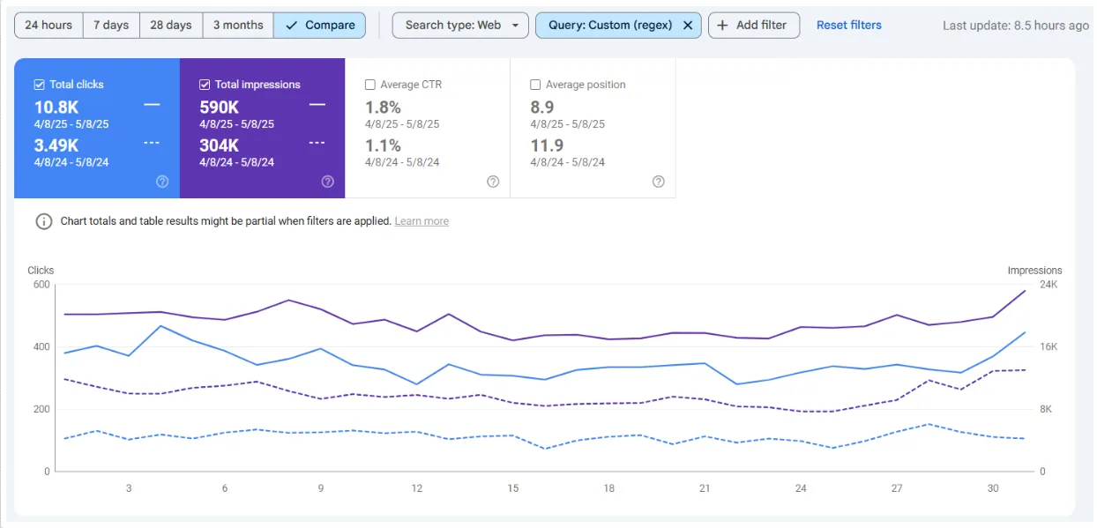Open the Add filter menu

click(753, 25)
